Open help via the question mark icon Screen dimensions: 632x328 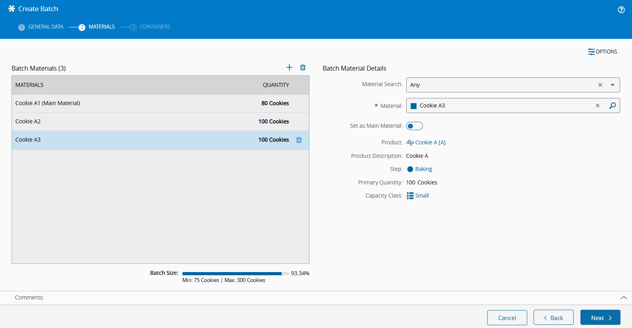click(621, 10)
